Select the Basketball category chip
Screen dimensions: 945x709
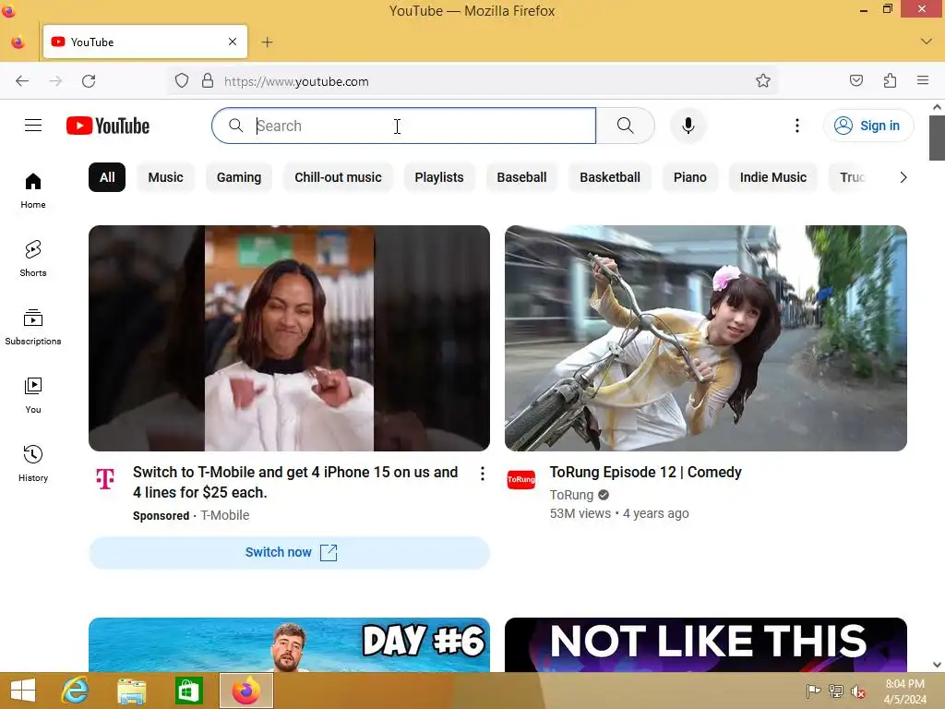coord(610,177)
